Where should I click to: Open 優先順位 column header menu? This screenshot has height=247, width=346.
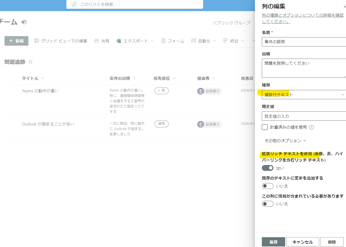(174, 78)
